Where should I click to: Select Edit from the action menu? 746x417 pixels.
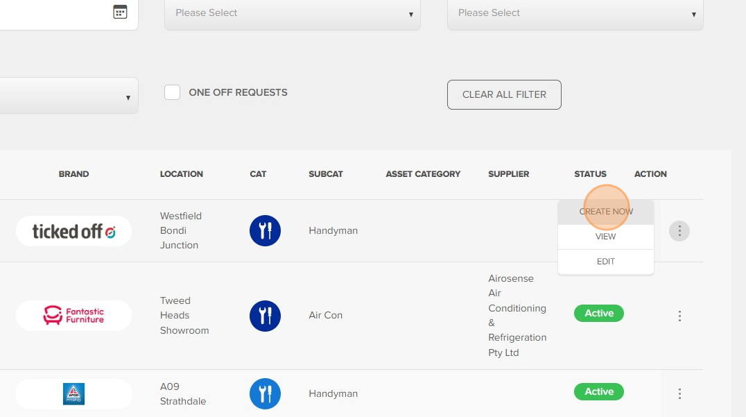(x=606, y=262)
